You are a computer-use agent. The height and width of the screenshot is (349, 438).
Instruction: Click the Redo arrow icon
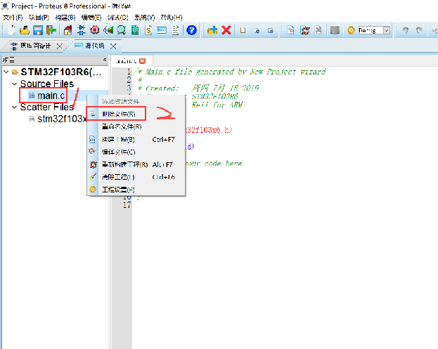[419, 30]
